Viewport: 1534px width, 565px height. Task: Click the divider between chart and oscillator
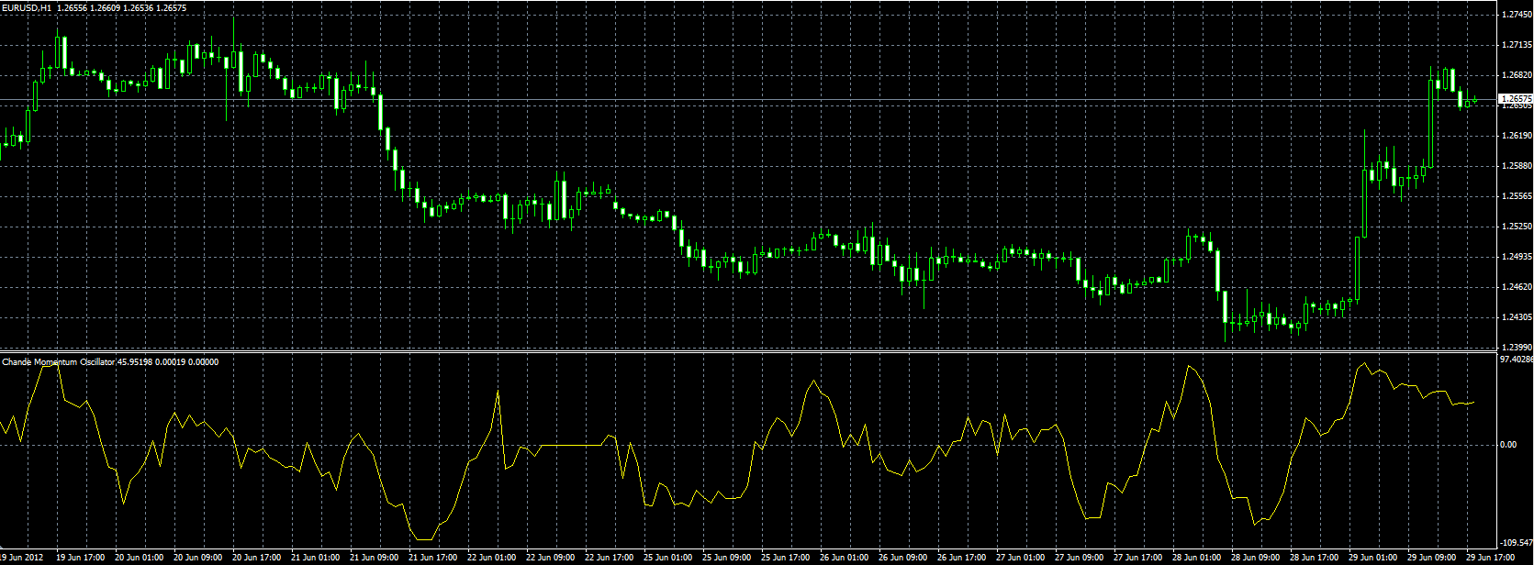[x=748, y=351]
